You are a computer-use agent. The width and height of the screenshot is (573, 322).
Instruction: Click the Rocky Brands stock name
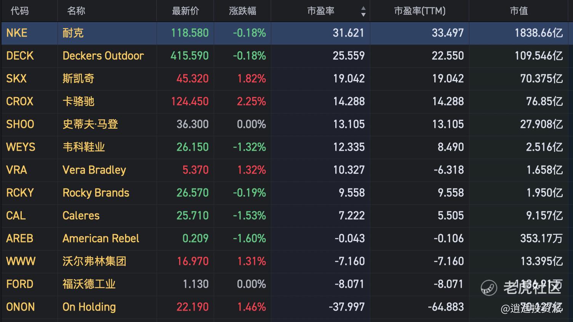[x=96, y=193]
